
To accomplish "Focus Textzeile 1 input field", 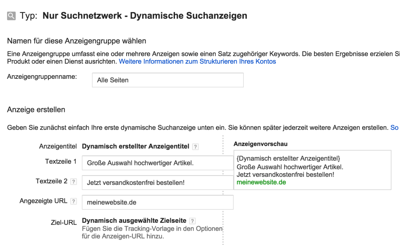I will click(x=158, y=163).
